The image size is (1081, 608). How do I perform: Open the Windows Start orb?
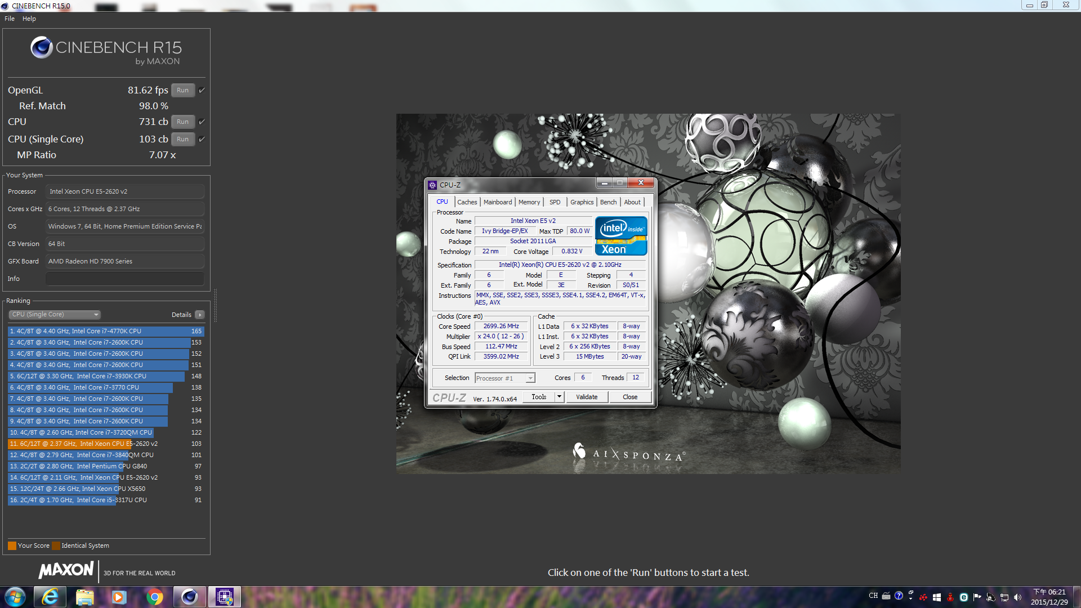click(15, 597)
